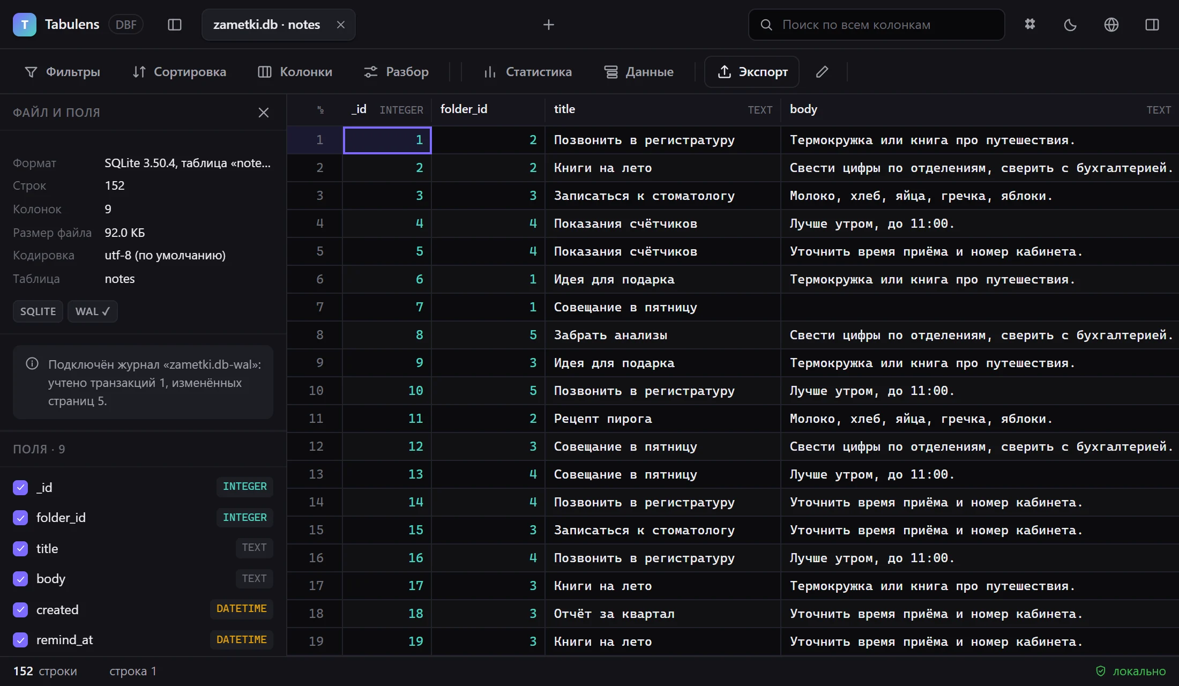Toggle the remind_at field checkbox
This screenshot has height=686, width=1179.
click(x=20, y=640)
